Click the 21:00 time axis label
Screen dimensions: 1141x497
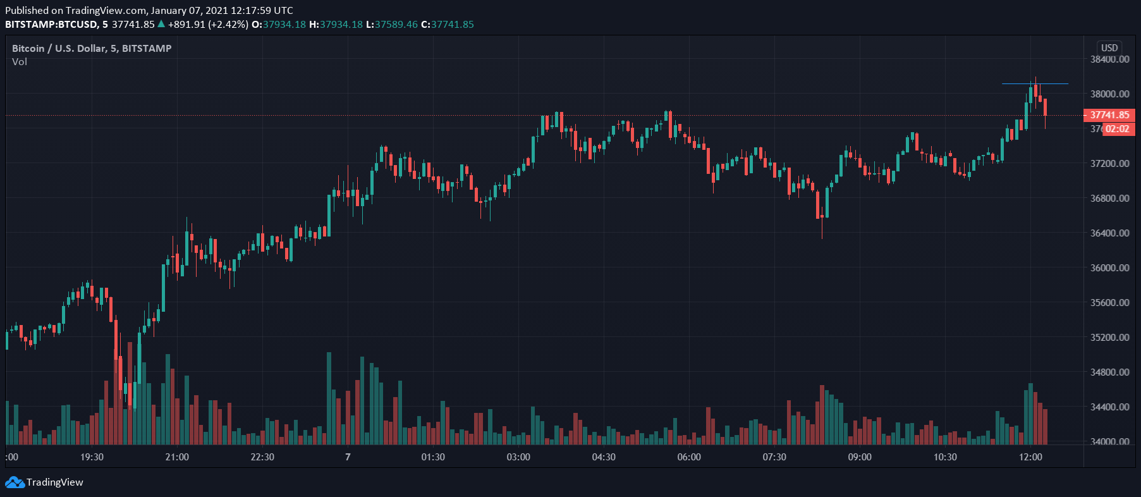tap(177, 457)
